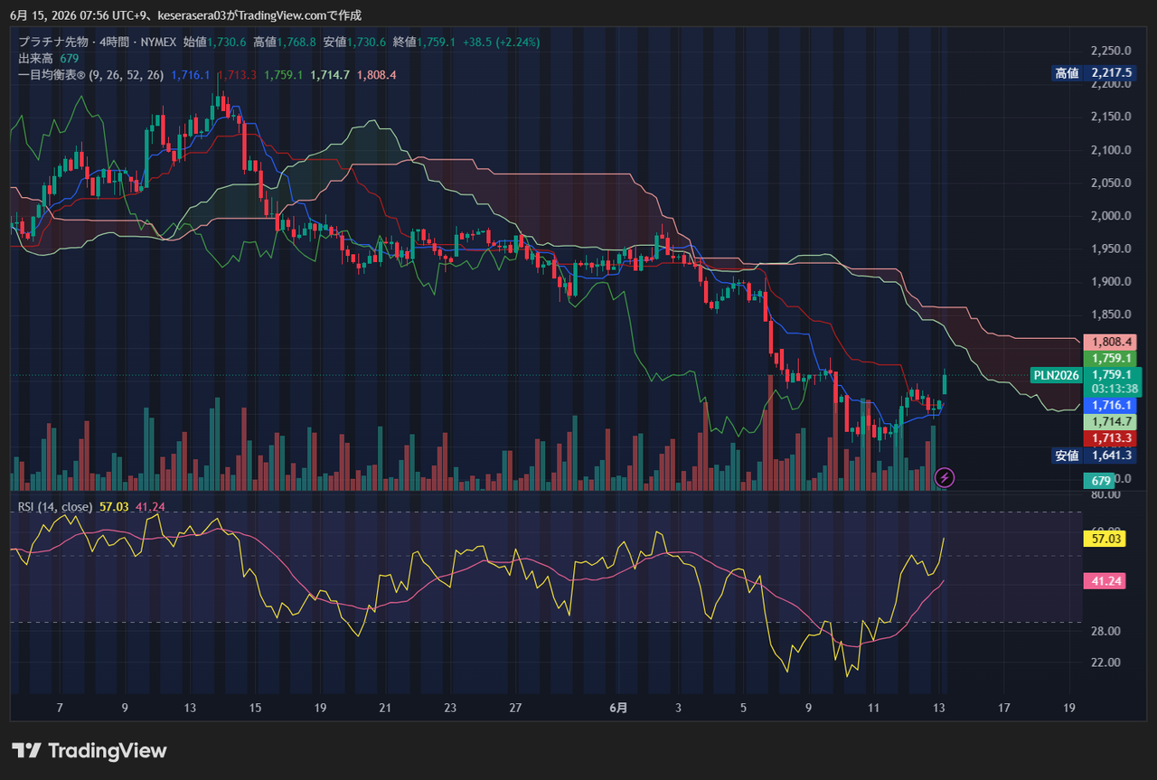The width and height of the screenshot is (1157, 780).
Task: Click Ichimoku legend value 1,713.3
Action: pyautogui.click(x=237, y=75)
